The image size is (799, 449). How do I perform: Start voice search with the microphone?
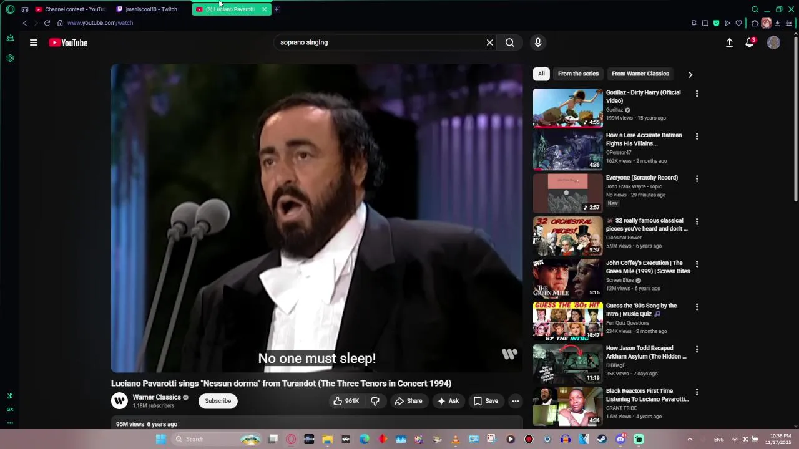pyautogui.click(x=538, y=42)
